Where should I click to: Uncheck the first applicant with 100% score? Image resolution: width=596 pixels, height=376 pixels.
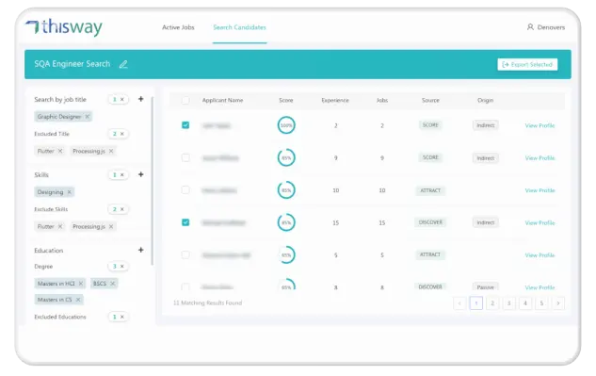click(x=185, y=125)
